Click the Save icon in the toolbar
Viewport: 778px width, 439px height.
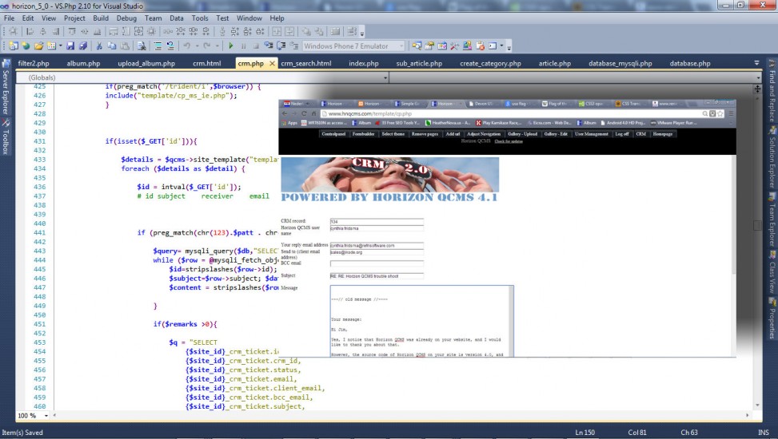click(70, 46)
